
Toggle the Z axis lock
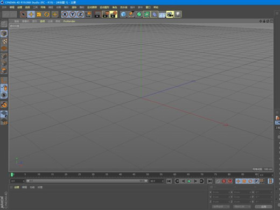80,15
